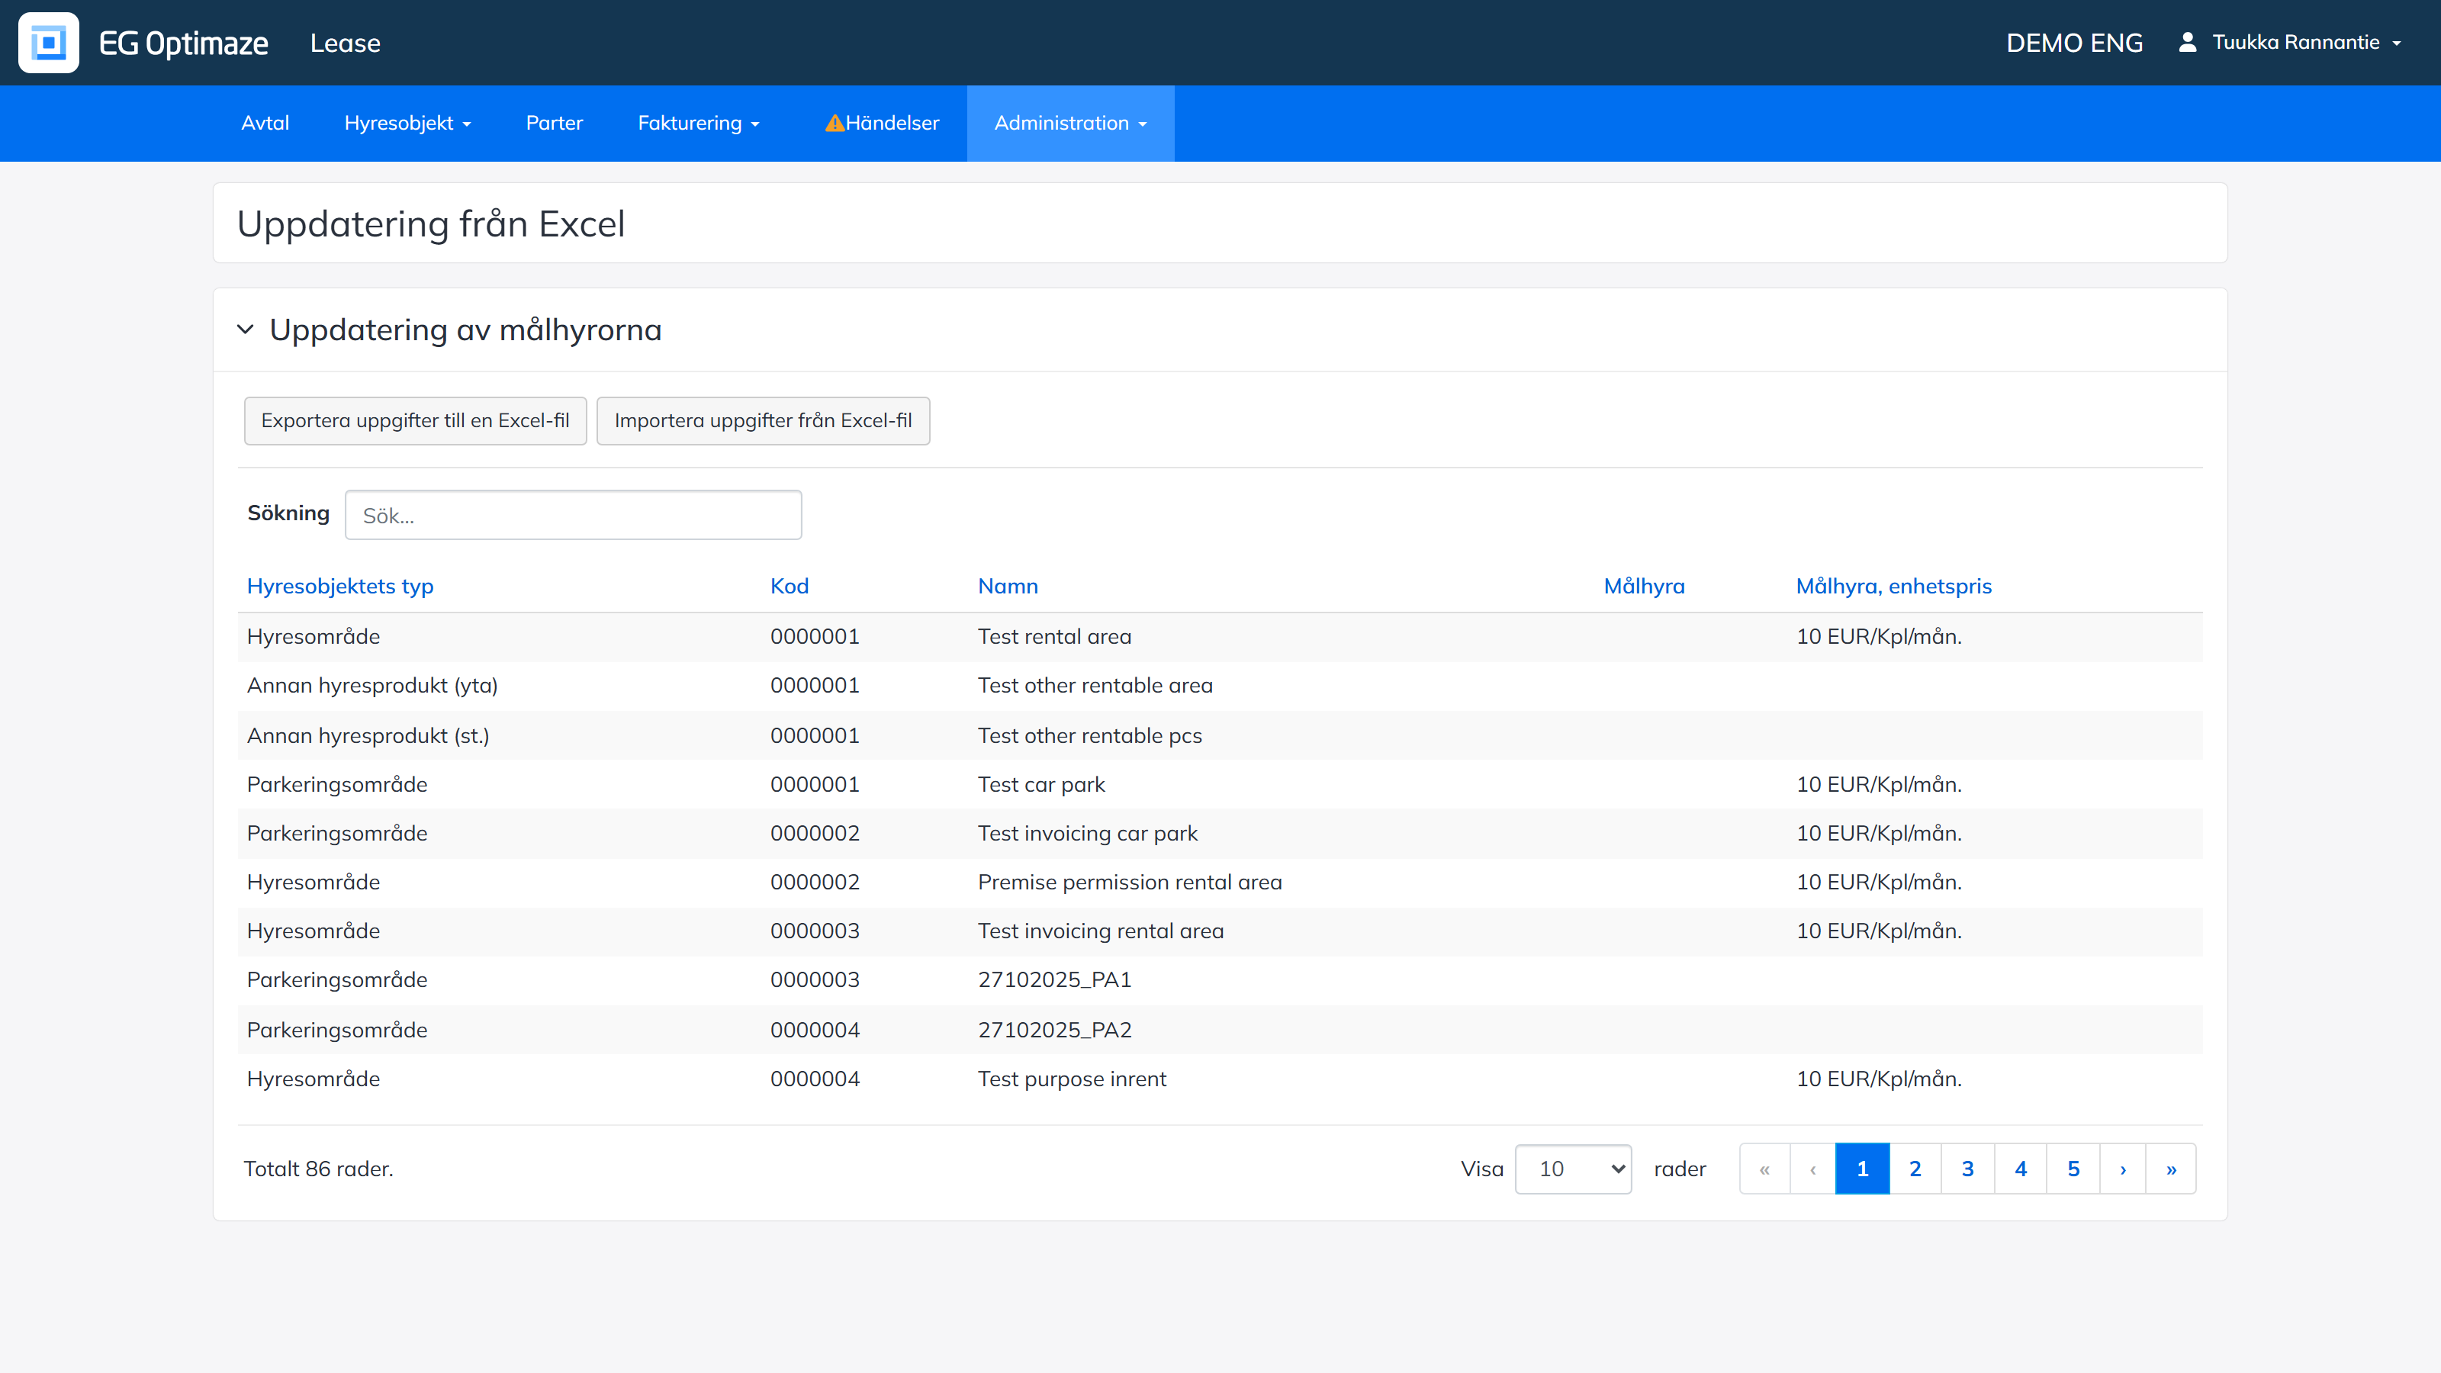The height and width of the screenshot is (1373, 2441).
Task: Jump to the last page arrow
Action: (x=2171, y=1169)
